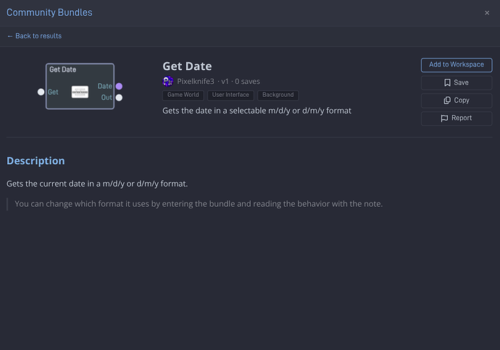Image resolution: width=500 pixels, height=350 pixels.
Task: Click the node's center note icon
Action: (80, 92)
